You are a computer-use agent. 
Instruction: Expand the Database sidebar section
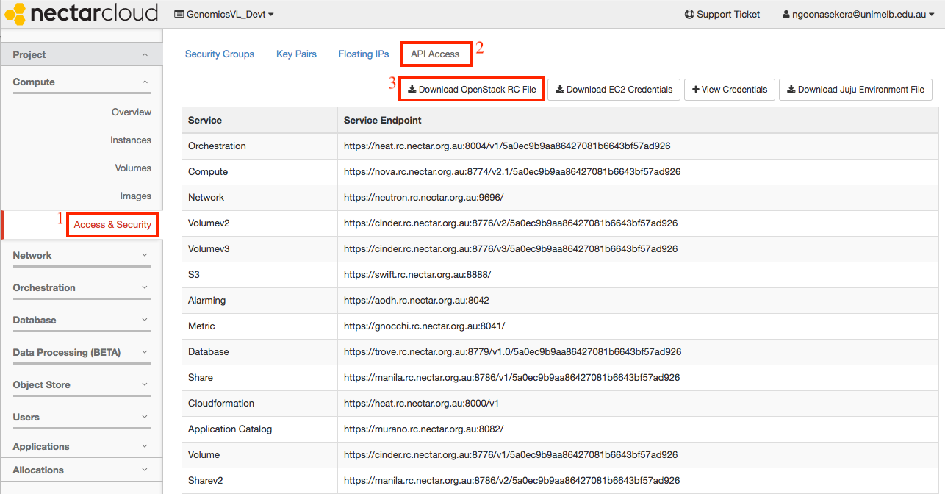pyautogui.click(x=81, y=321)
